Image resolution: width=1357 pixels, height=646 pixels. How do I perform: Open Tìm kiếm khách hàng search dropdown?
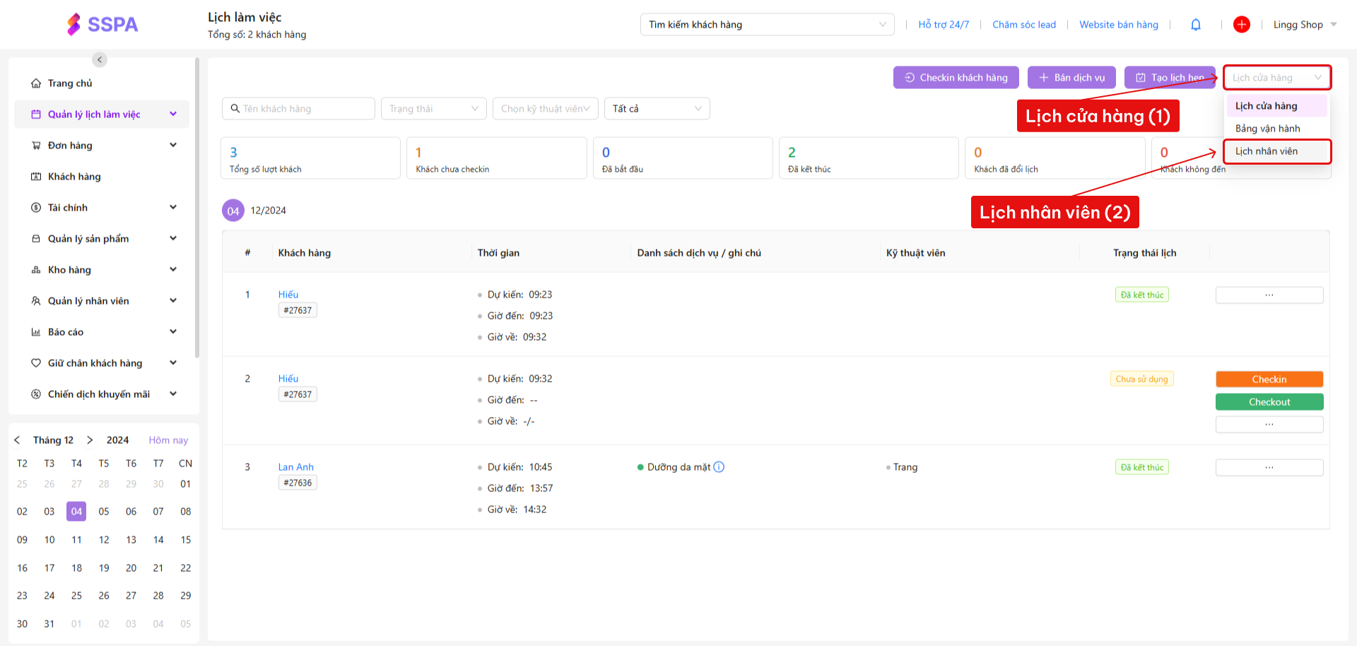point(767,25)
